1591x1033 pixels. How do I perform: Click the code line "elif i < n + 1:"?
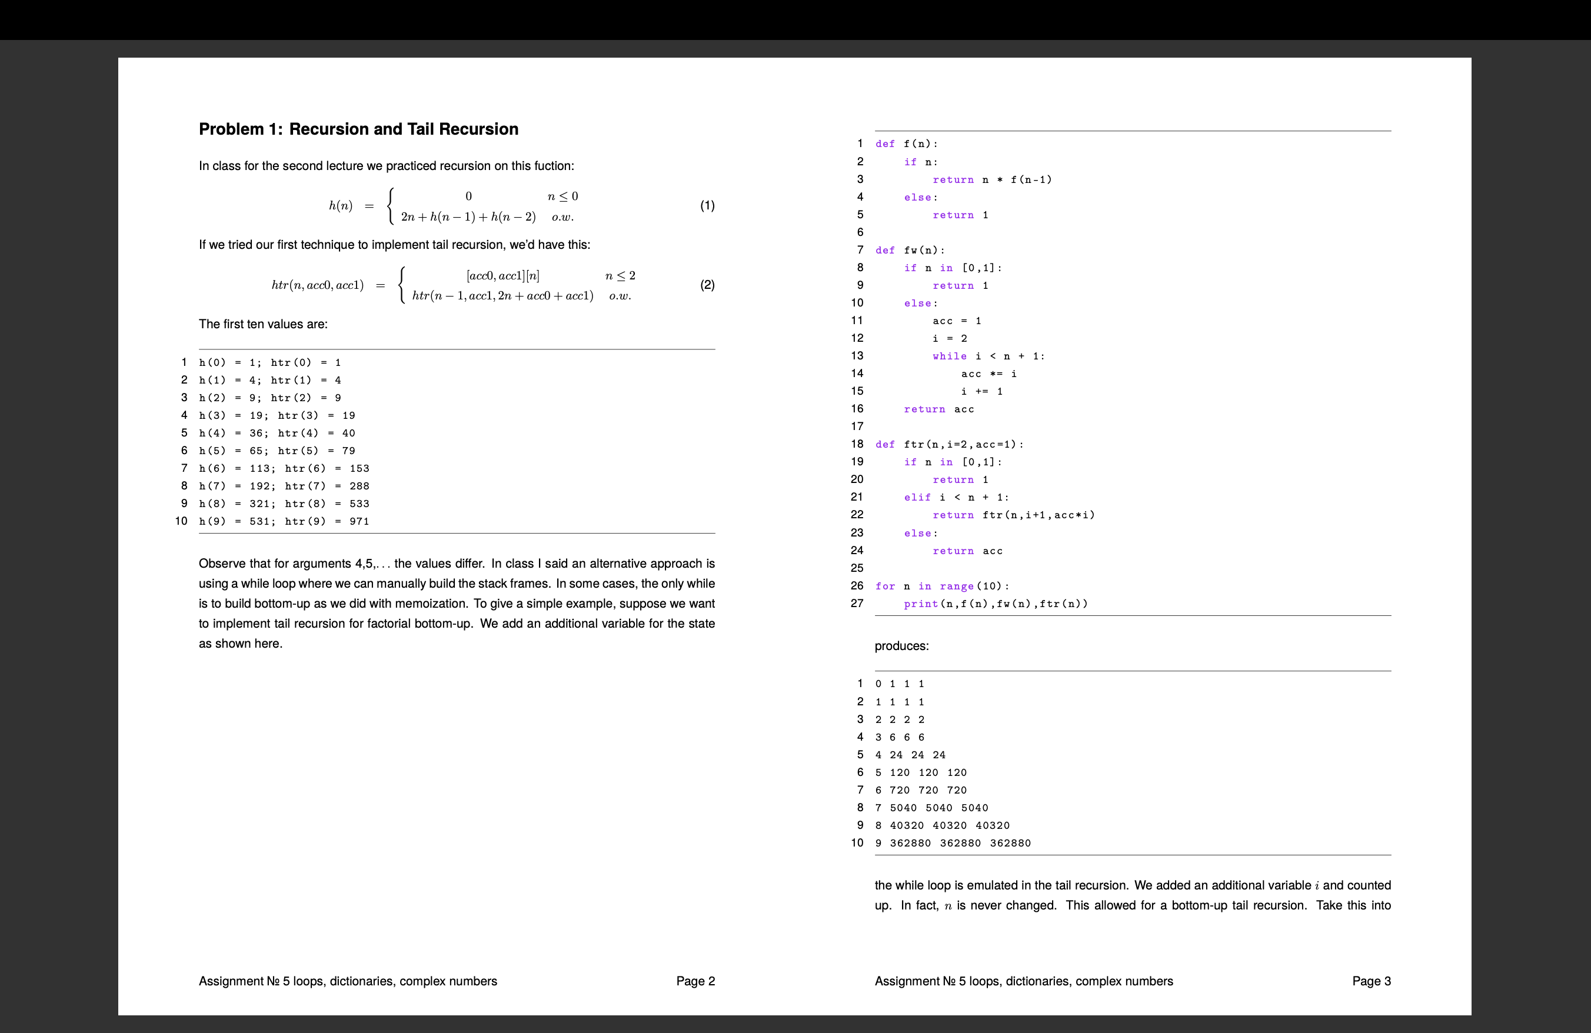[957, 497]
